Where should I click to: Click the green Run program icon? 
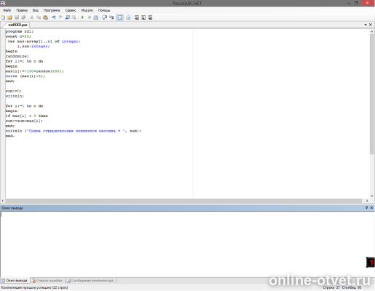click(82, 17)
